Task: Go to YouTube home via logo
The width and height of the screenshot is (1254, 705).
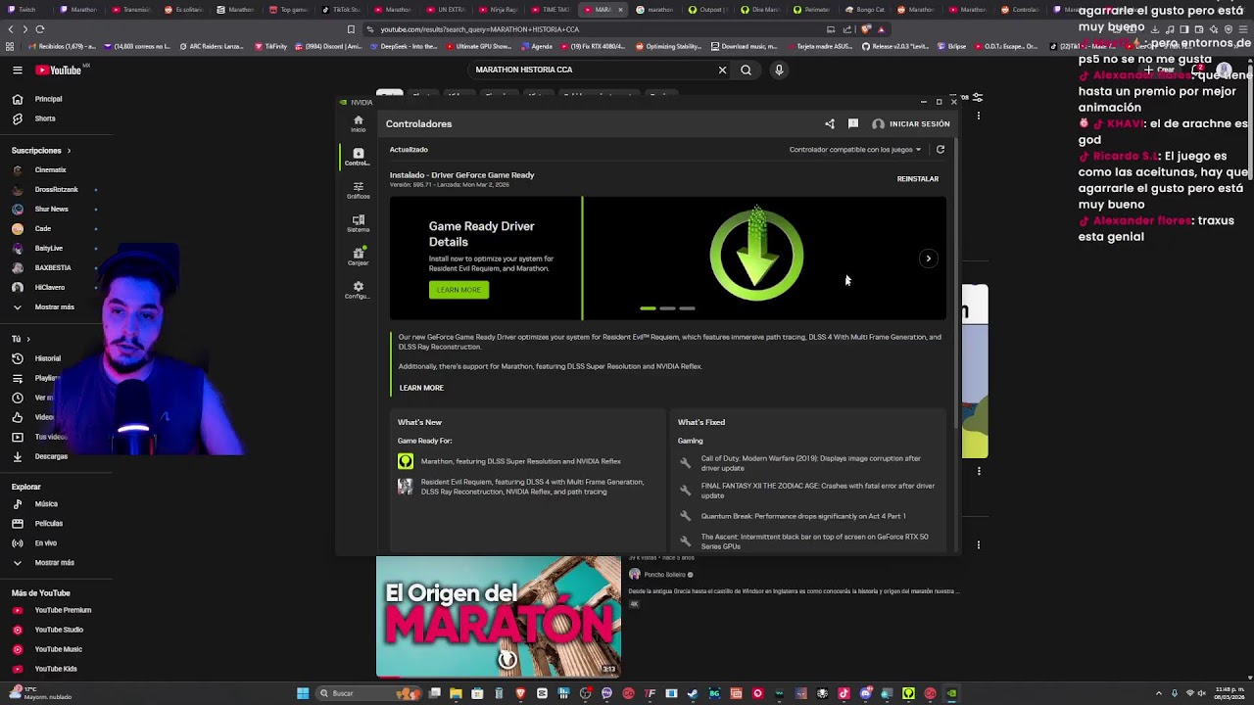Action: 59,70
